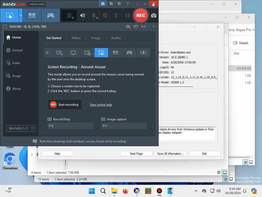Image resolution: width=262 pixels, height=197 pixels.
Task: Click the audio broadcast status icon
Action: (x=143, y=27)
